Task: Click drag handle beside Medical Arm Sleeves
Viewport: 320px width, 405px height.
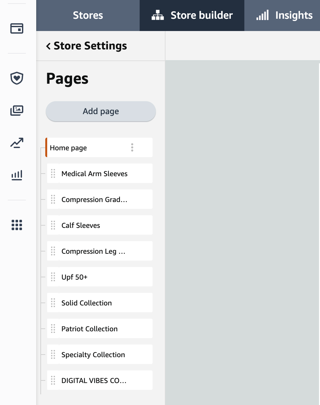Action: pos(53,174)
